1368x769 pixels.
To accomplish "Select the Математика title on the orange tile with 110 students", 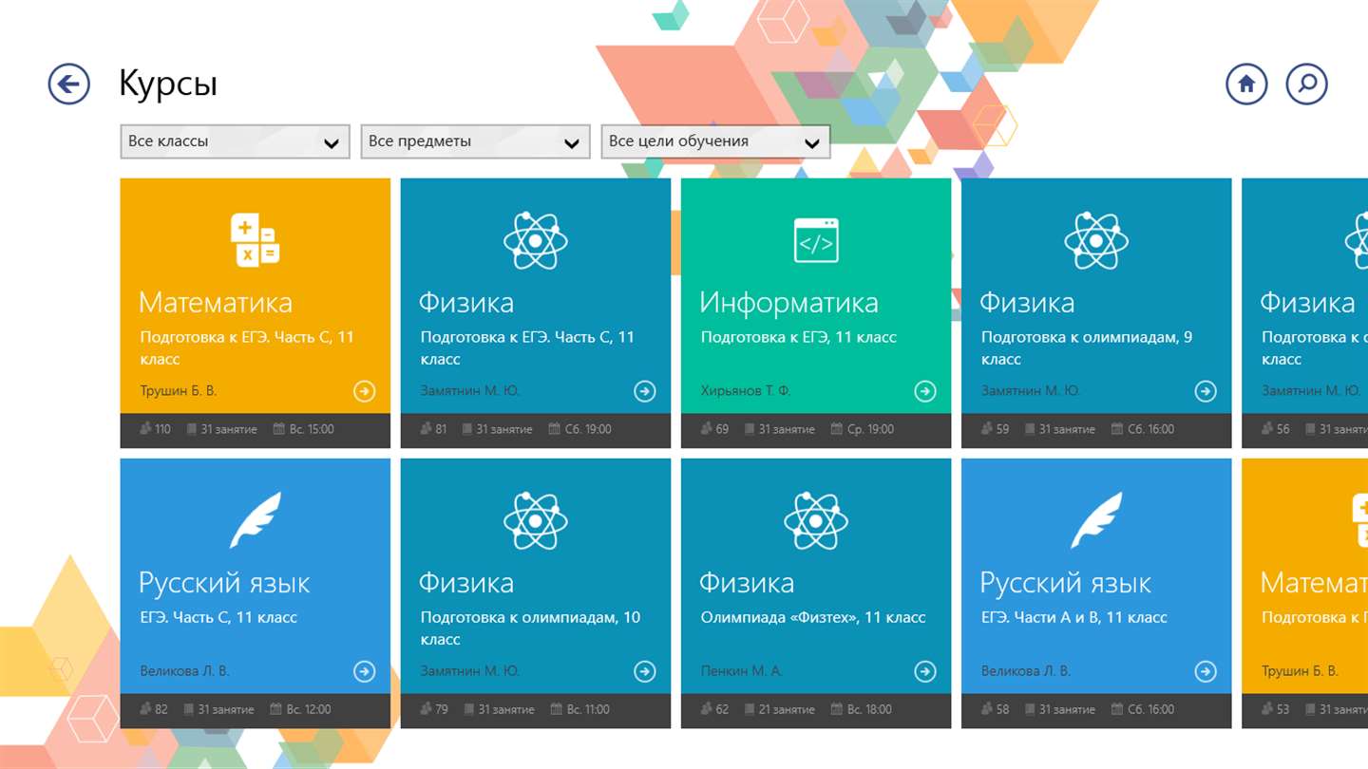I will pos(216,303).
